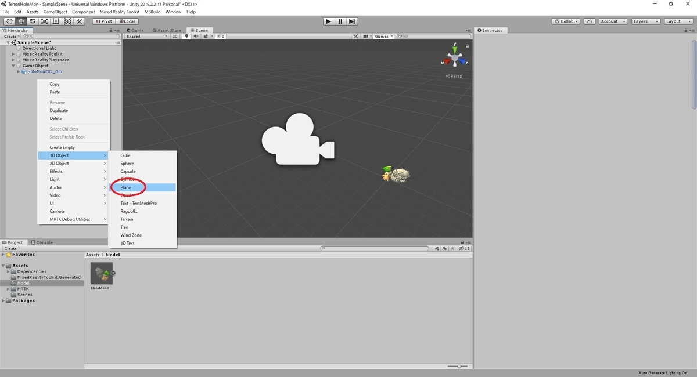The height and width of the screenshot is (377, 697).
Task: Click Project search by label icon
Action: [444, 248]
